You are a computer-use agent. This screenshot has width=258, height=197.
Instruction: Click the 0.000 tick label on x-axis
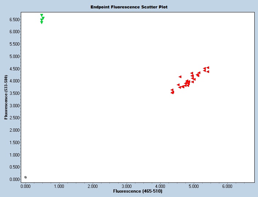[x=26, y=186]
